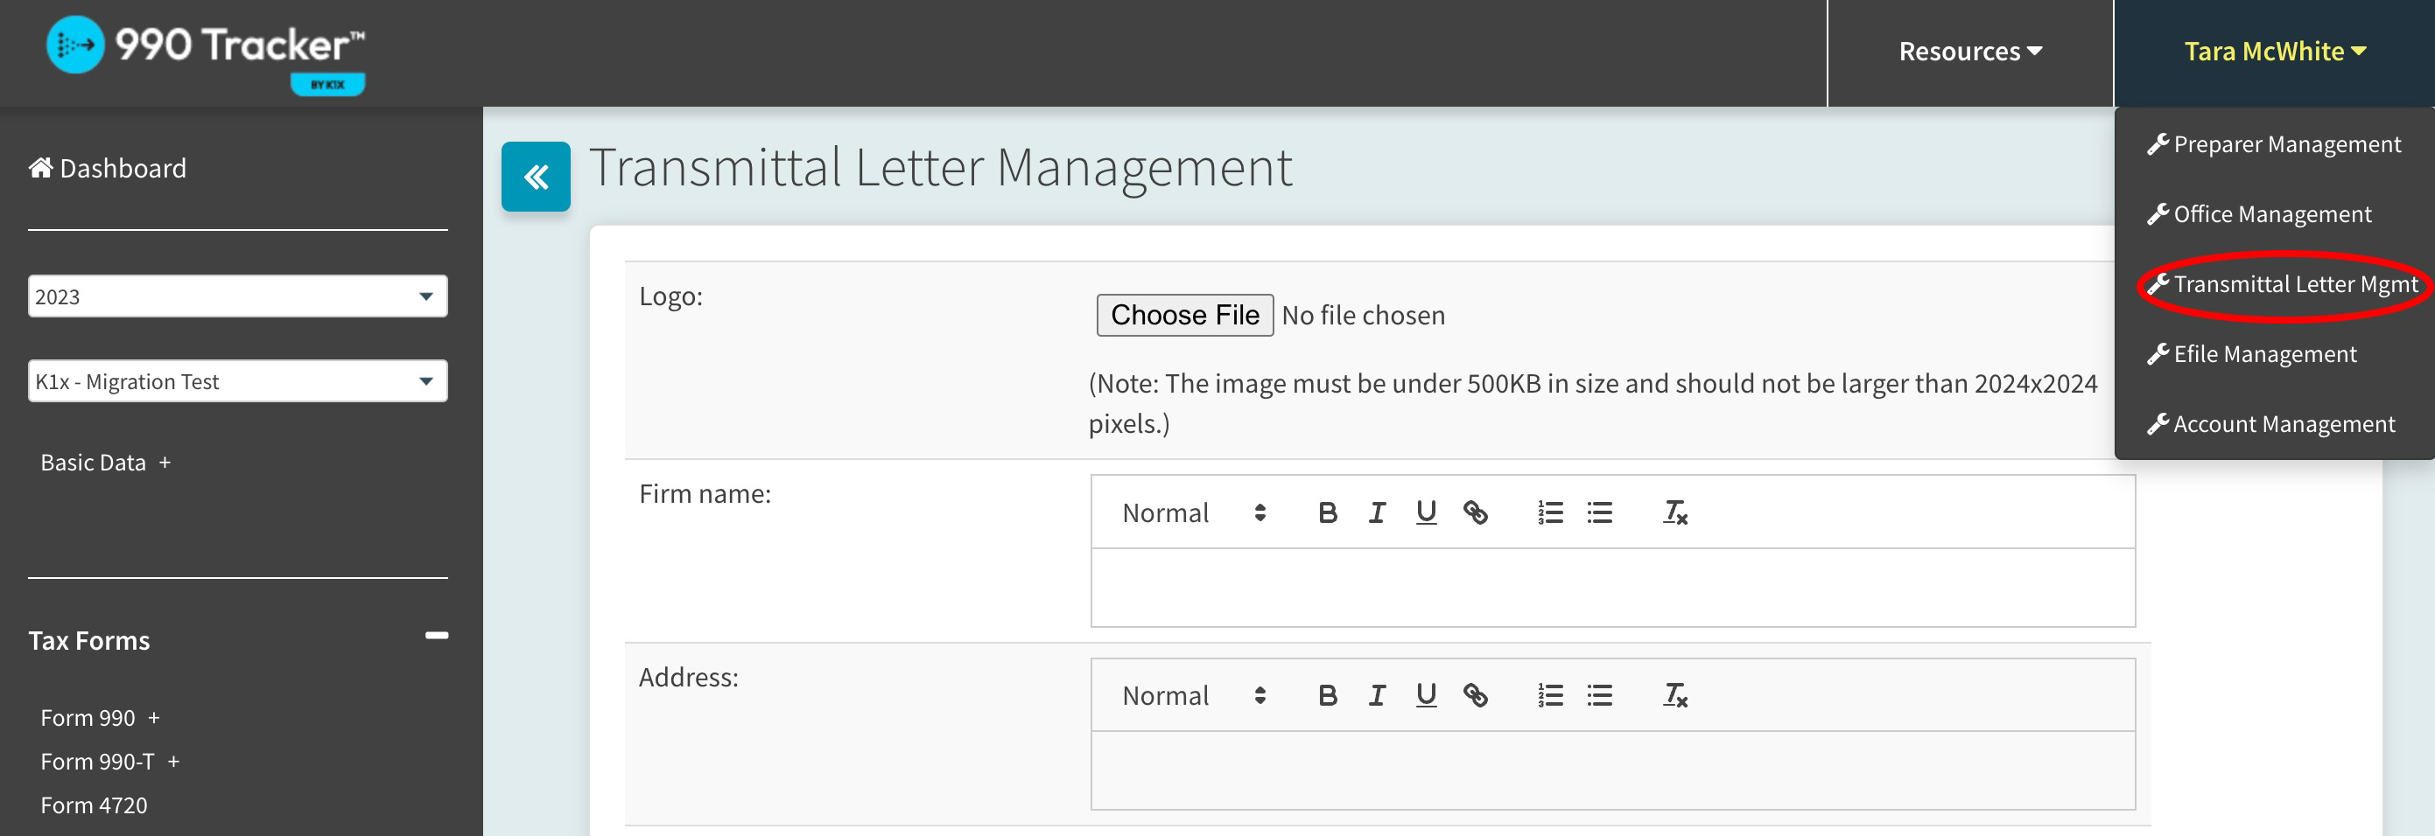2435x836 pixels.
Task: Apply bullet list in Address editor
Action: click(x=1599, y=696)
